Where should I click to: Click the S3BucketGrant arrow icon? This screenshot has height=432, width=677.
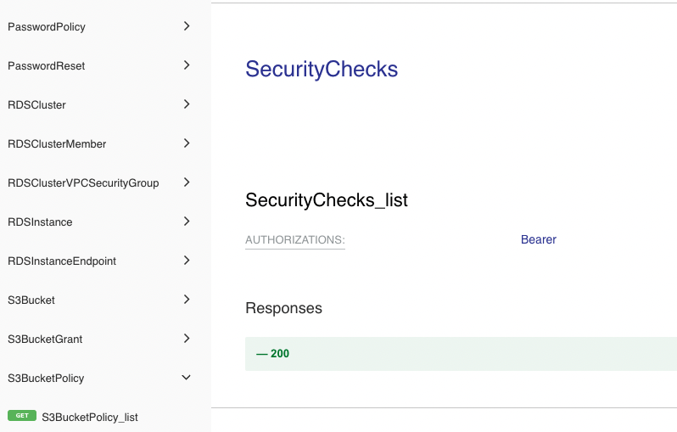187,339
